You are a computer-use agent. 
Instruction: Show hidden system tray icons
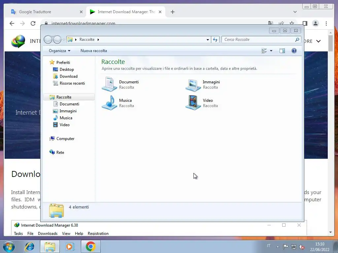(278, 246)
